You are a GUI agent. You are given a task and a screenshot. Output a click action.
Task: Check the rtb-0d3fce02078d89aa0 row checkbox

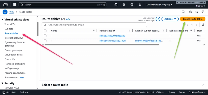click(x=45, y=36)
